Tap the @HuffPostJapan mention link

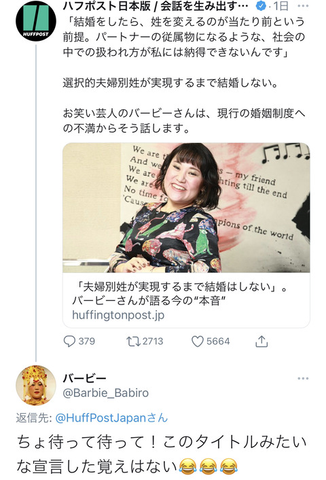(x=111, y=418)
